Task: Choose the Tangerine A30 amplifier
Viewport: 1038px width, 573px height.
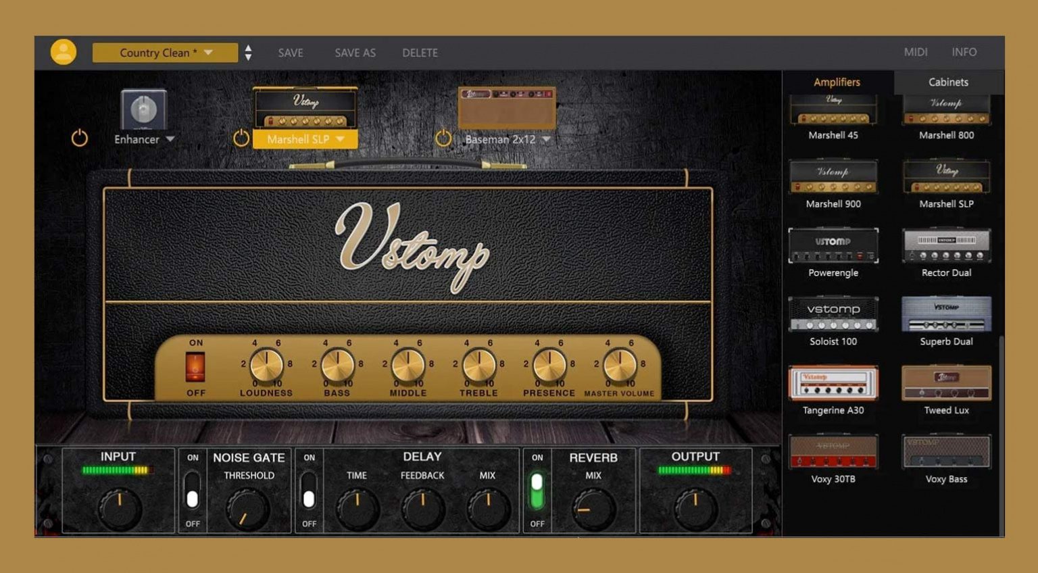Action: point(833,382)
